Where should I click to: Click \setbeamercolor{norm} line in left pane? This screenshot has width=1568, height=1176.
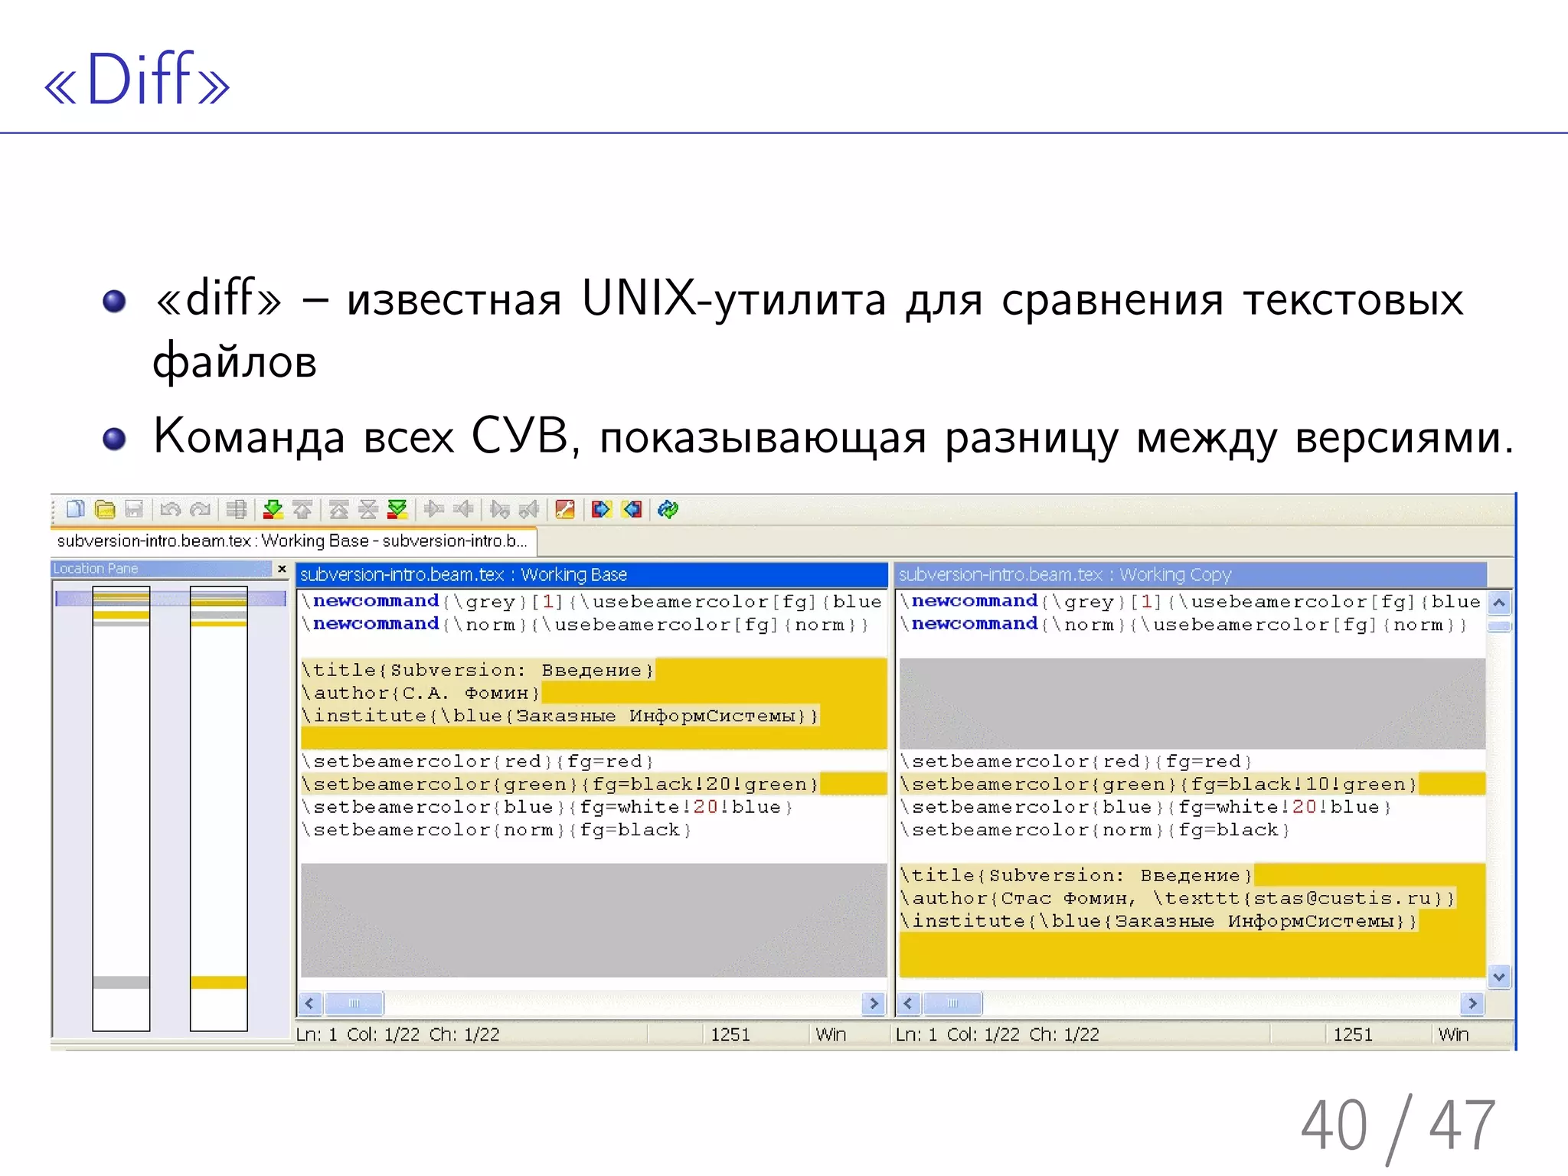point(497,830)
